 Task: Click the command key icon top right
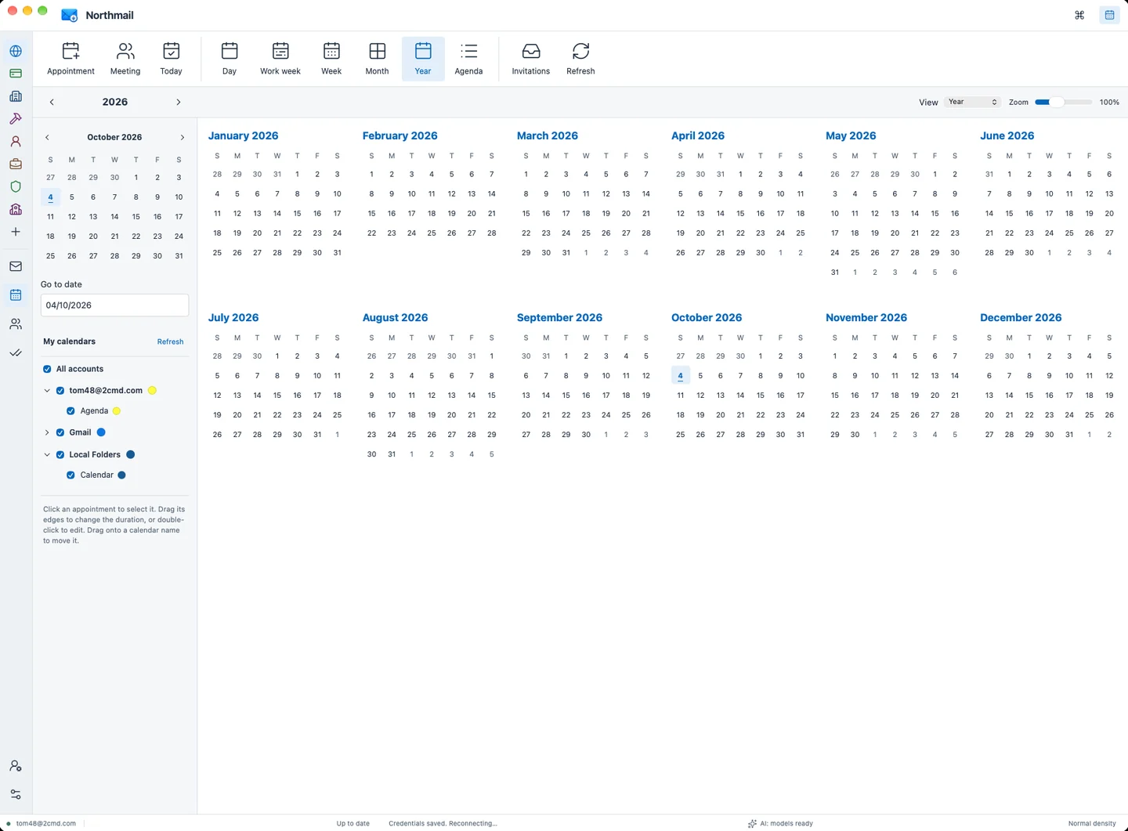tap(1079, 15)
